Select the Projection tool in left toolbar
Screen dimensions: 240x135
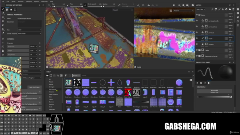click(x=3, y=17)
